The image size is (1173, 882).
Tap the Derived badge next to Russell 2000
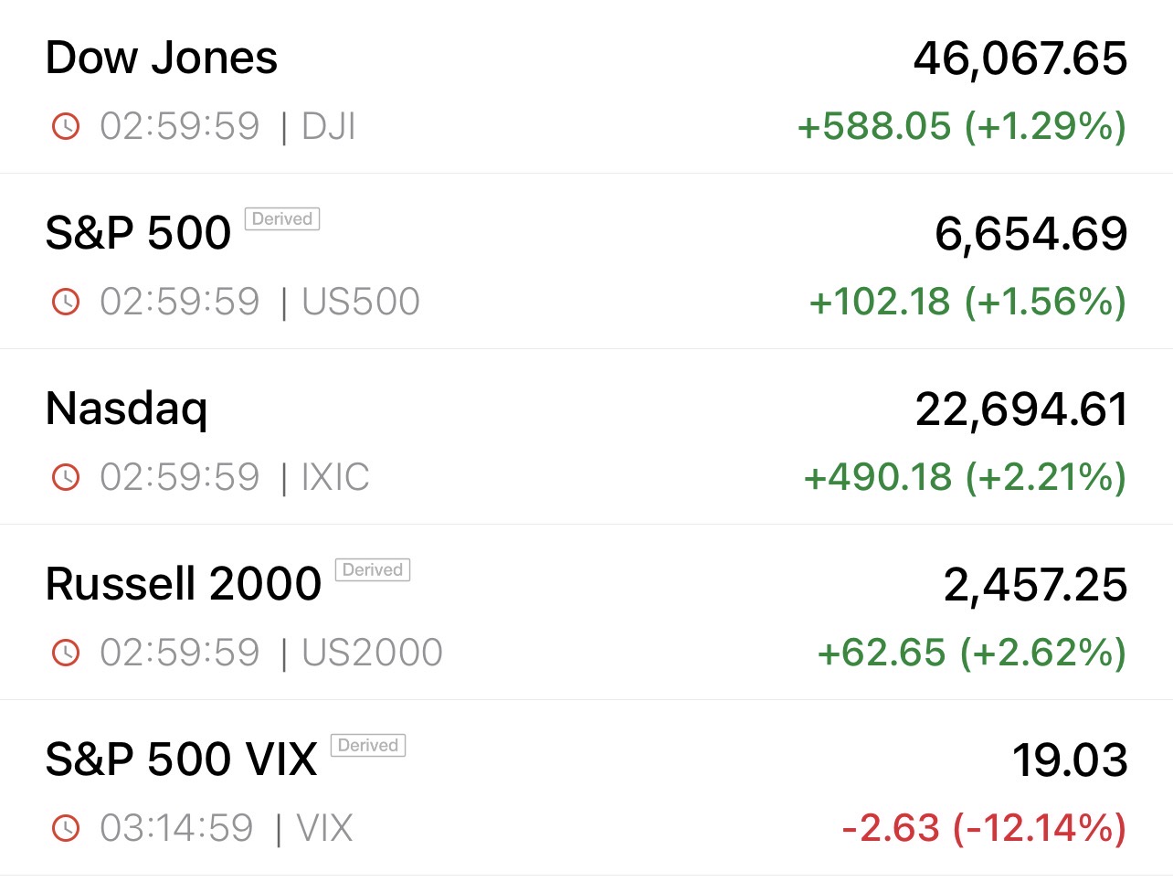pyautogui.click(x=373, y=570)
